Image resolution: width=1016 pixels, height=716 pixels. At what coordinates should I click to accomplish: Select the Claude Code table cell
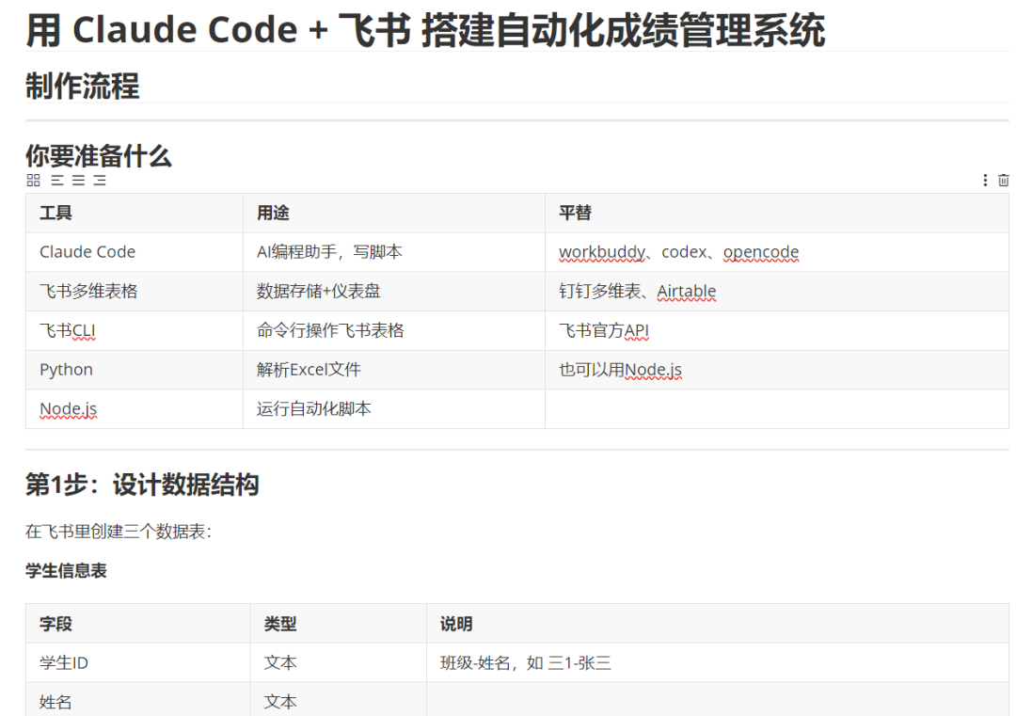point(135,251)
